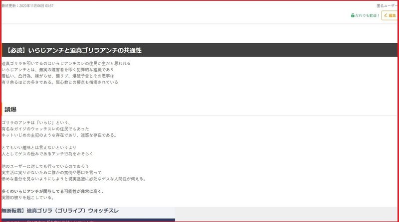Click the 無断転載】迫真ゴリラ ウォッチスレ title
This screenshot has width=399, height=222.
point(60,211)
